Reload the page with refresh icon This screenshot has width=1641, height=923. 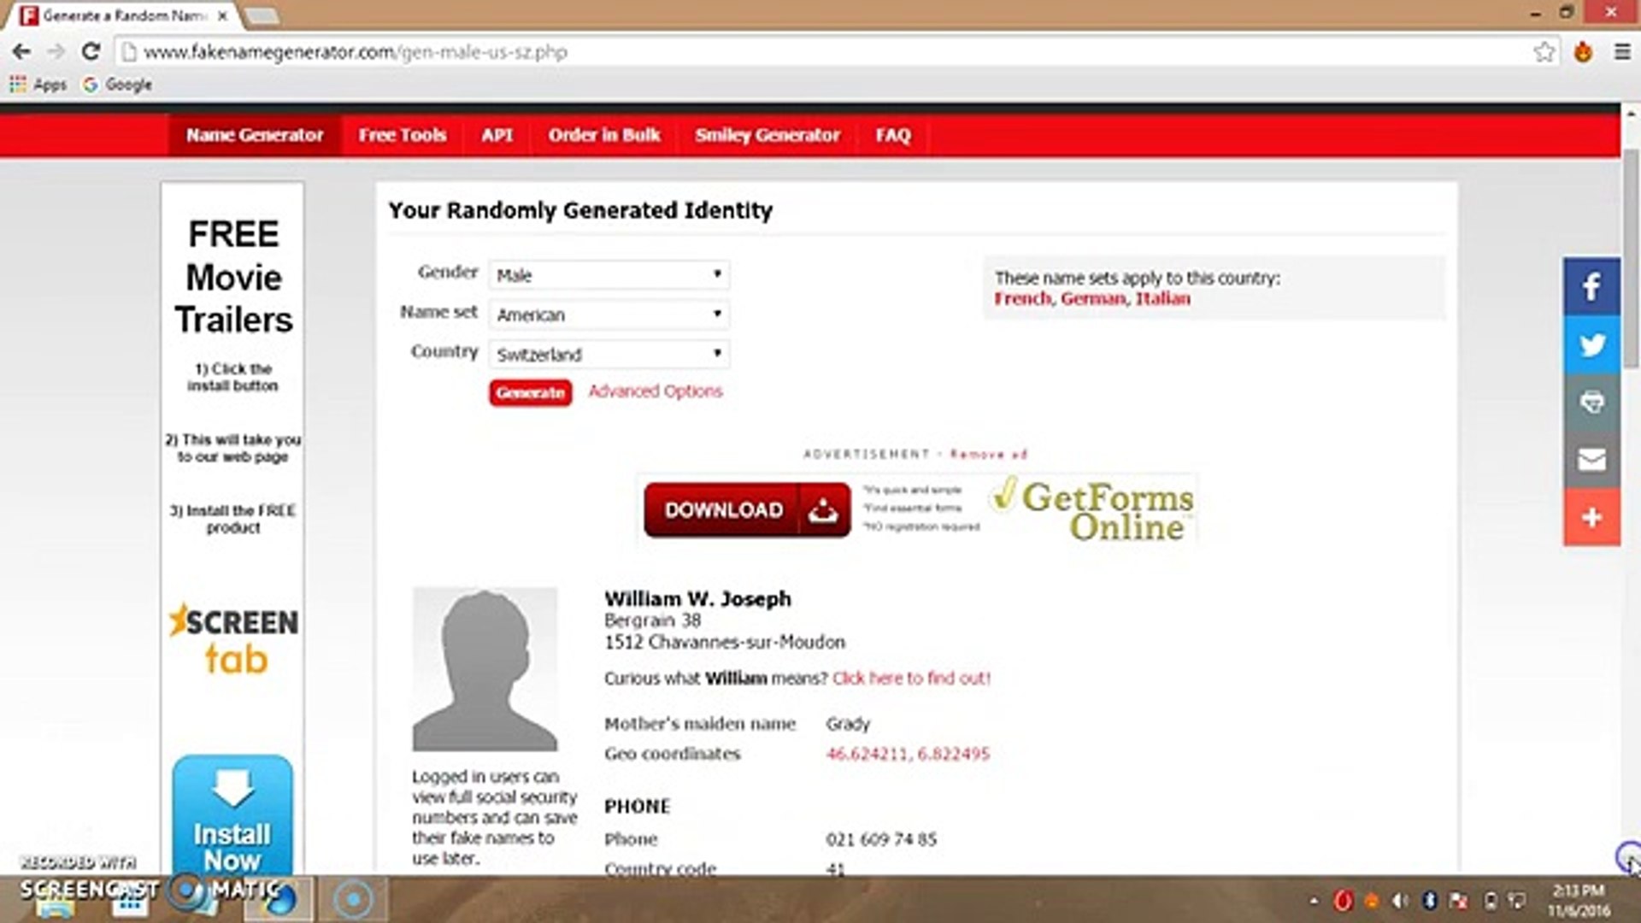tap(91, 52)
